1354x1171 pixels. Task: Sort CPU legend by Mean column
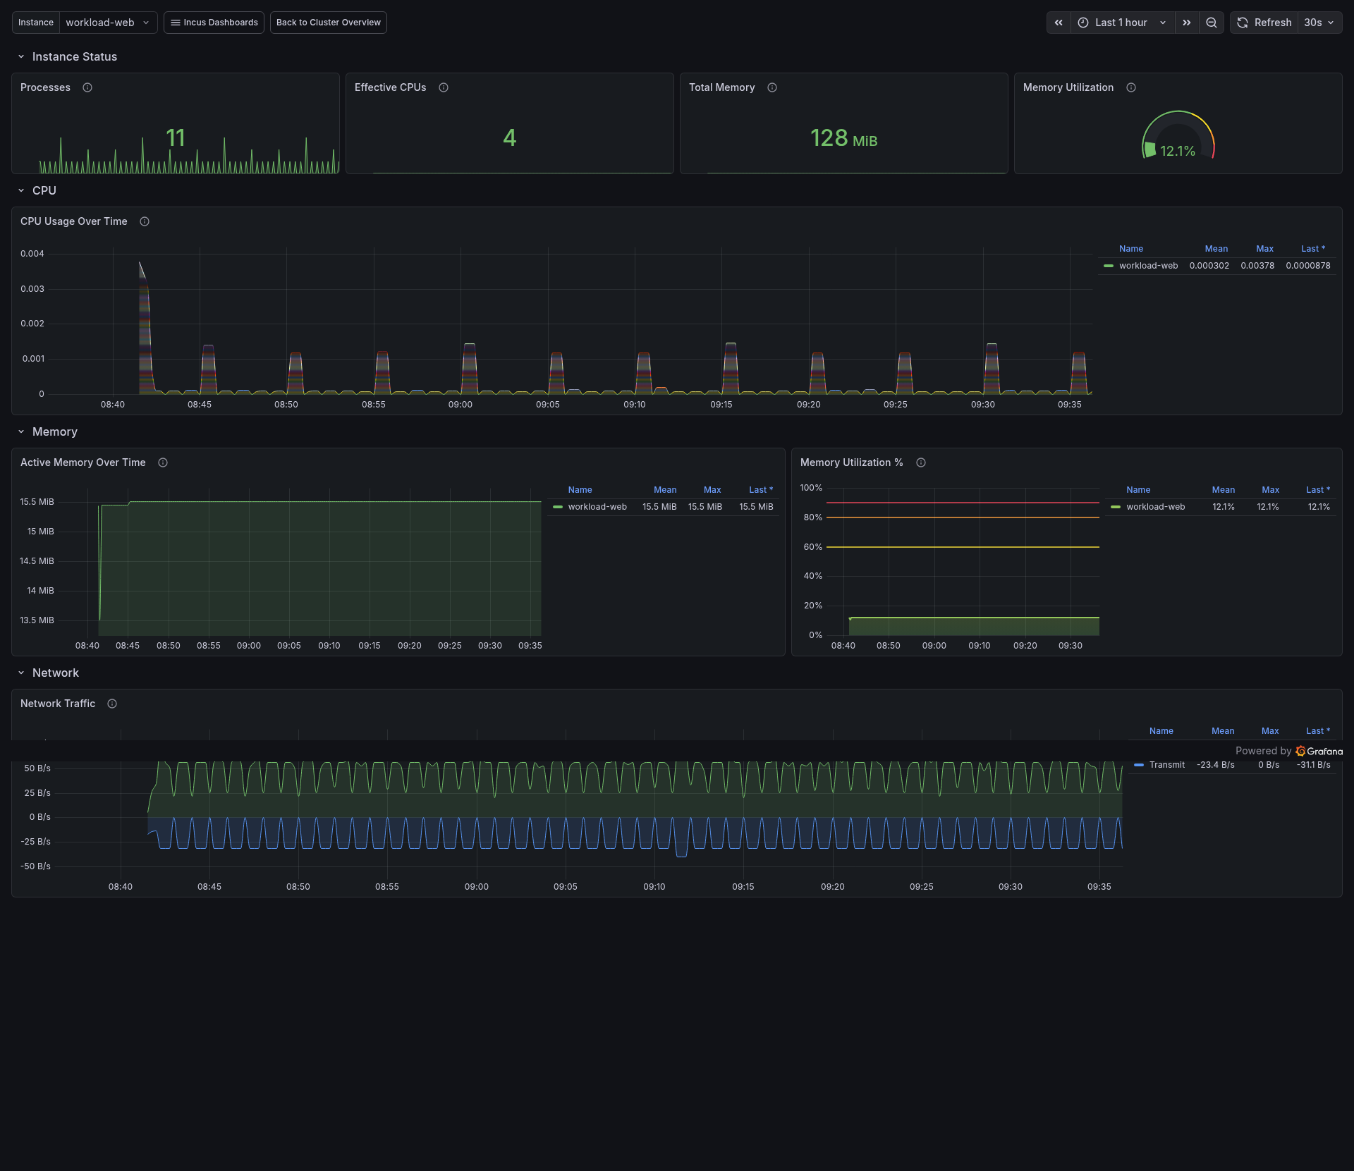[x=1216, y=249]
